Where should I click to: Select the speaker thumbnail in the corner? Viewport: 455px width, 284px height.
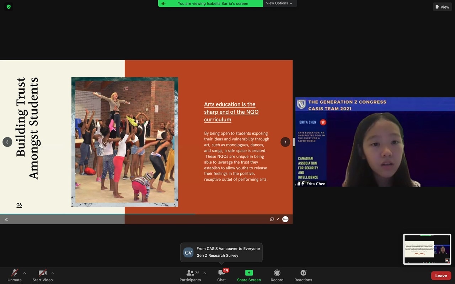(x=427, y=249)
